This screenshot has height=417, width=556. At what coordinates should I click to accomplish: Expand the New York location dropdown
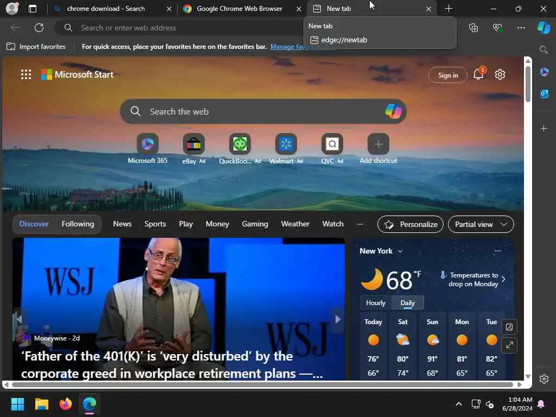click(x=381, y=251)
